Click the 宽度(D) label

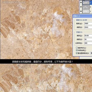pos(79,36)
